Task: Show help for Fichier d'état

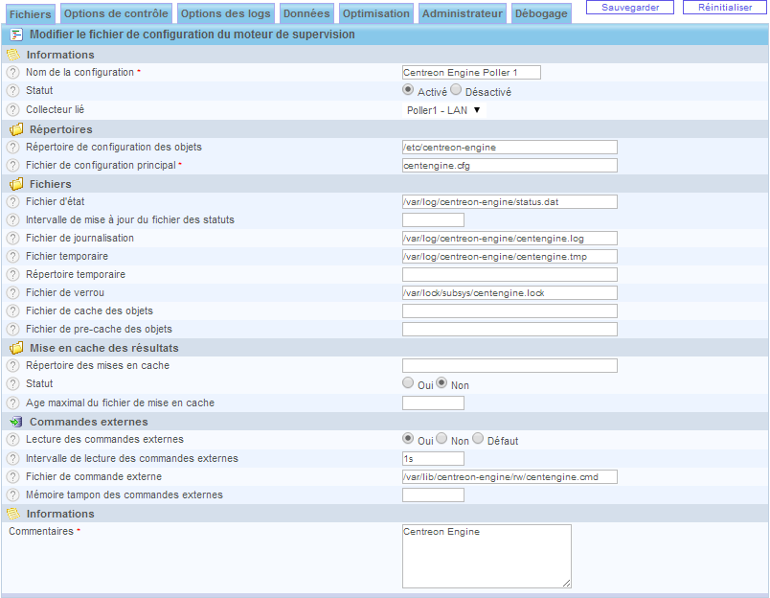Action: tap(12, 202)
